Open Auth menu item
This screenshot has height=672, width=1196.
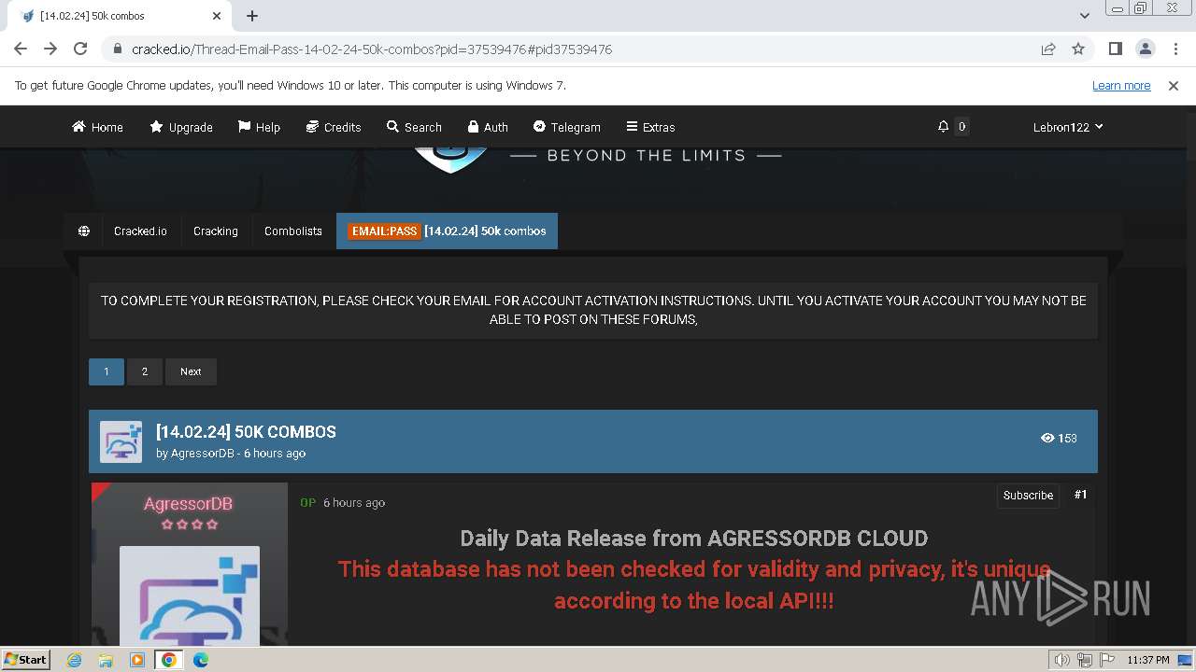coord(488,127)
